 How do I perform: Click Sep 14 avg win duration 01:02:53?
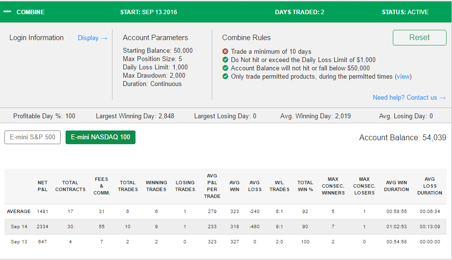coord(396,227)
